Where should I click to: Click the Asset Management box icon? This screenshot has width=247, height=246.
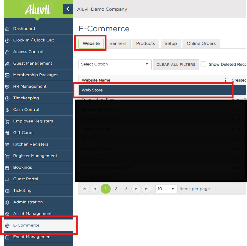tap(7, 214)
